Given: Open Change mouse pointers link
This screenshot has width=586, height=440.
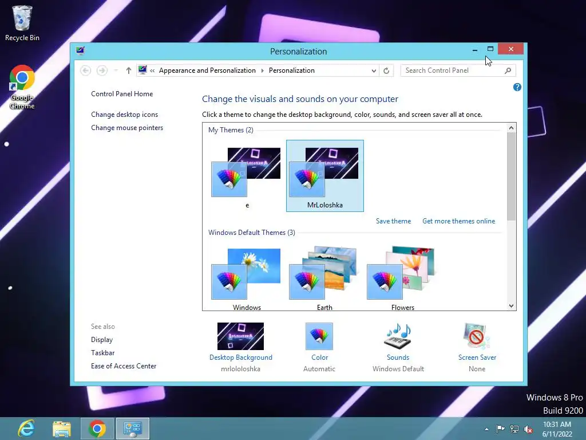Looking at the screenshot, I should [127, 128].
